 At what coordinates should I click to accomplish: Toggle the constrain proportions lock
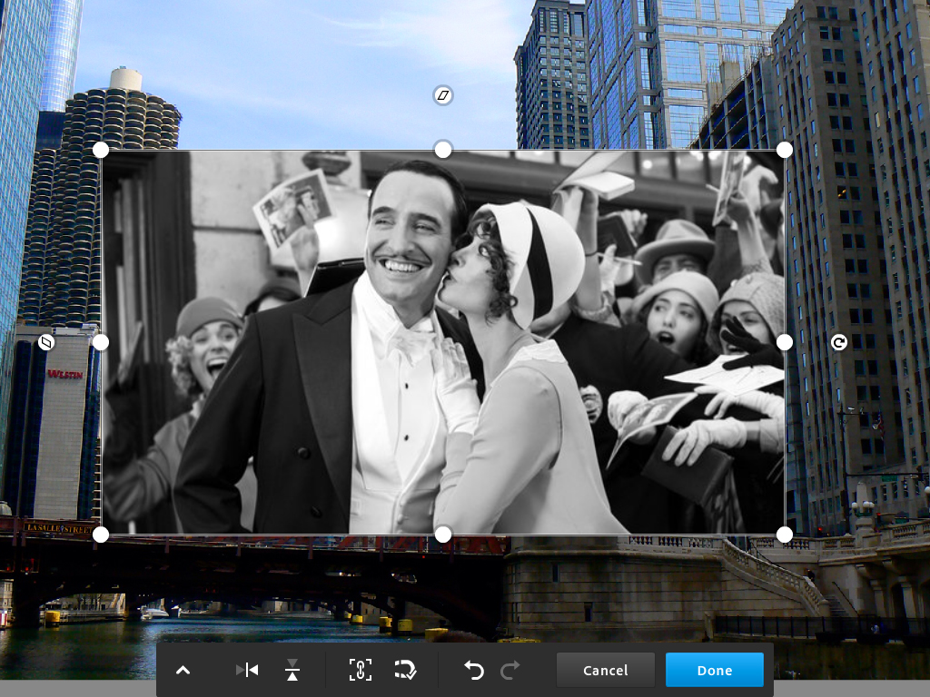(360, 670)
